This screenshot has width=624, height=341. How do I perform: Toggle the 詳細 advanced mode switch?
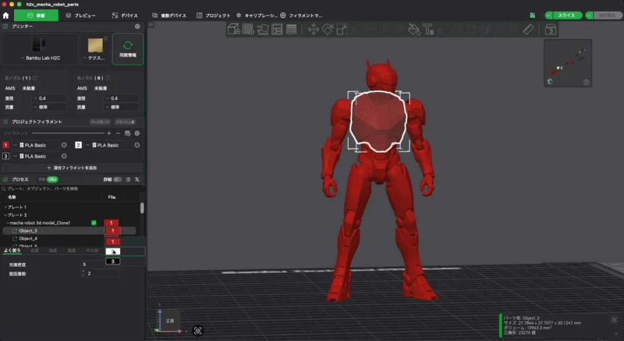118,180
